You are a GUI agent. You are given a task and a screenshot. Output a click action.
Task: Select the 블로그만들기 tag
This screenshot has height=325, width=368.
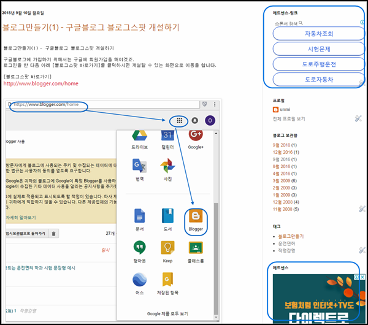coord(291,236)
